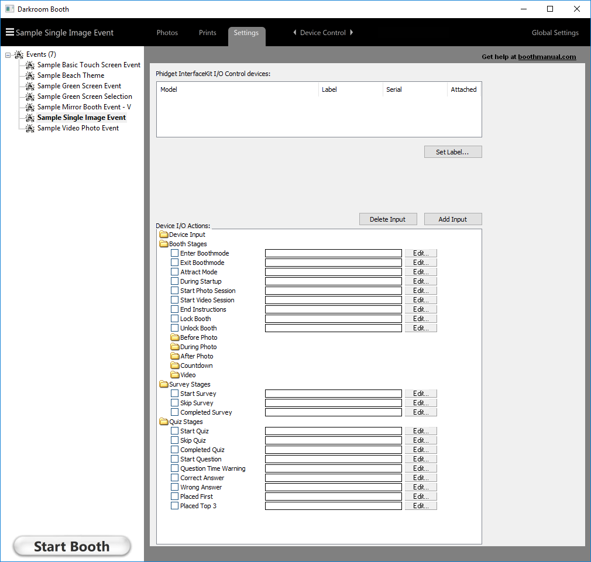The image size is (591, 562).
Task: Click the Sample Mirror Booth Event icon
Action: [x=30, y=108]
